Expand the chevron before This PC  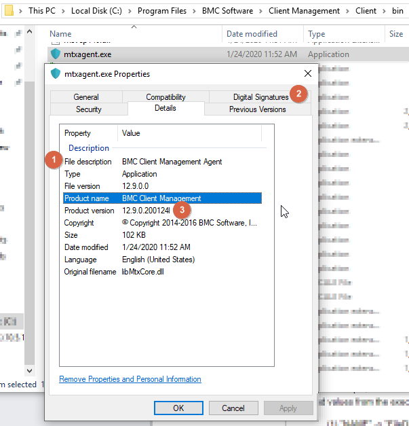pyautogui.click(x=20, y=11)
